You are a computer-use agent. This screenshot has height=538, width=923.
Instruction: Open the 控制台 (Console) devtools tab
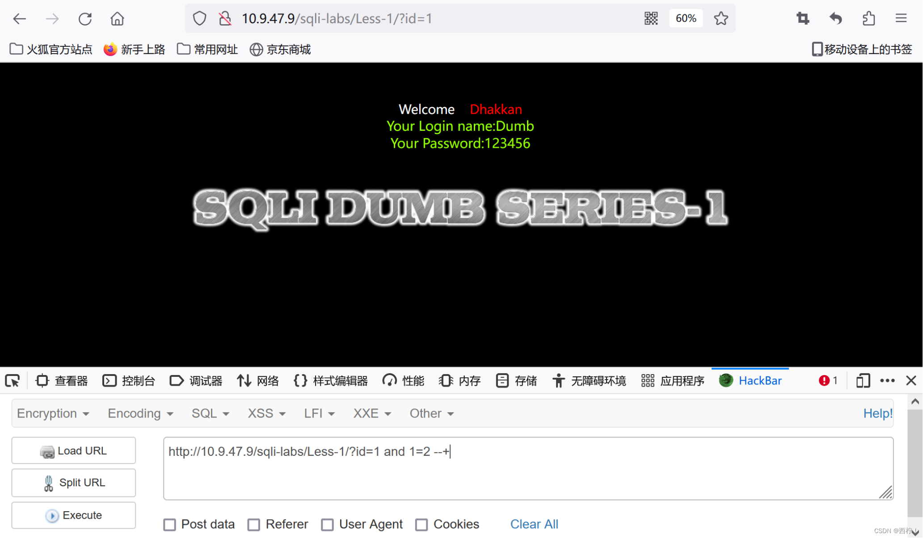pyautogui.click(x=129, y=381)
